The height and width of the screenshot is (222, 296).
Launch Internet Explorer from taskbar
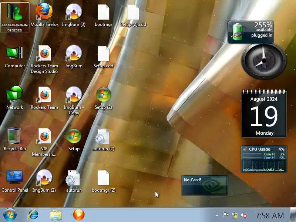click(33, 215)
